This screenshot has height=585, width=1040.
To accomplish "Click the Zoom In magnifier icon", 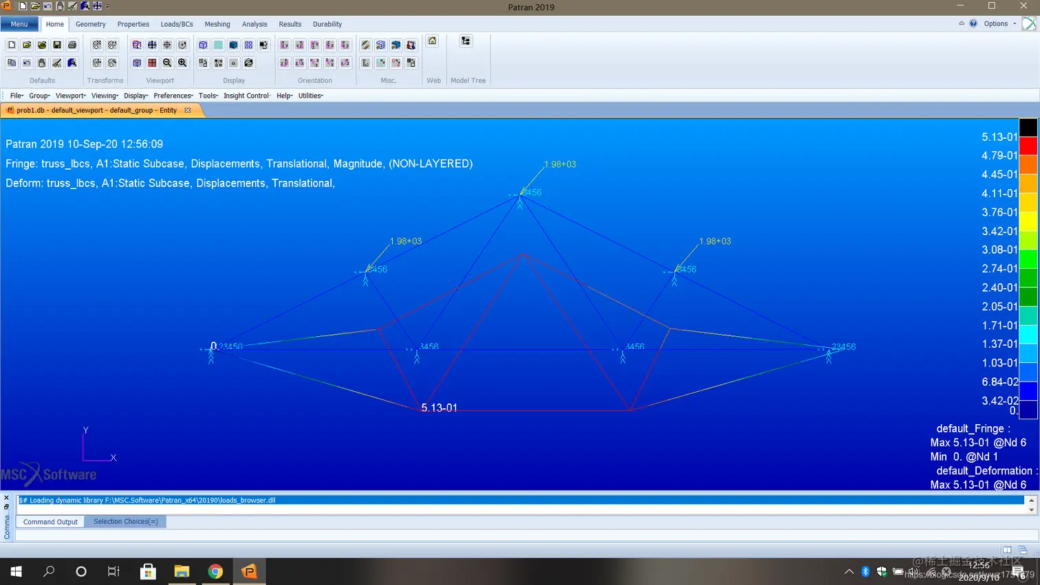I will (182, 63).
